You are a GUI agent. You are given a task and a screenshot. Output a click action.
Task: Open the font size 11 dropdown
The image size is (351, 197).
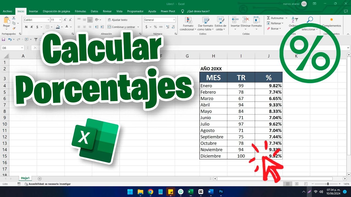pyautogui.click(x=60, y=20)
